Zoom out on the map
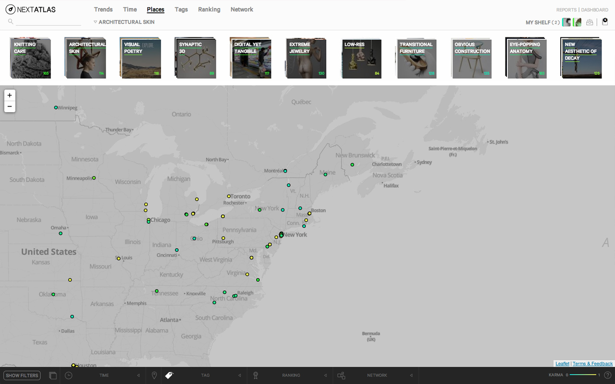The width and height of the screenshot is (615, 384). (10, 106)
